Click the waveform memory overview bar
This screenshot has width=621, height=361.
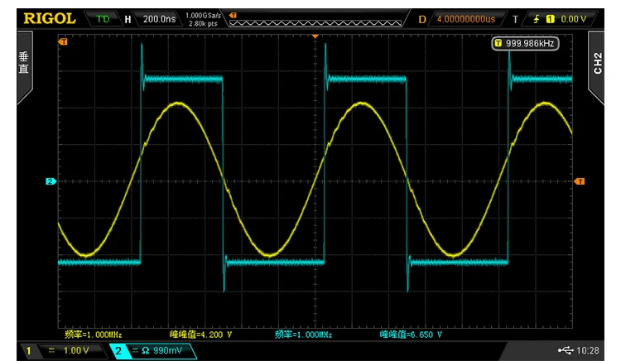[x=315, y=23]
